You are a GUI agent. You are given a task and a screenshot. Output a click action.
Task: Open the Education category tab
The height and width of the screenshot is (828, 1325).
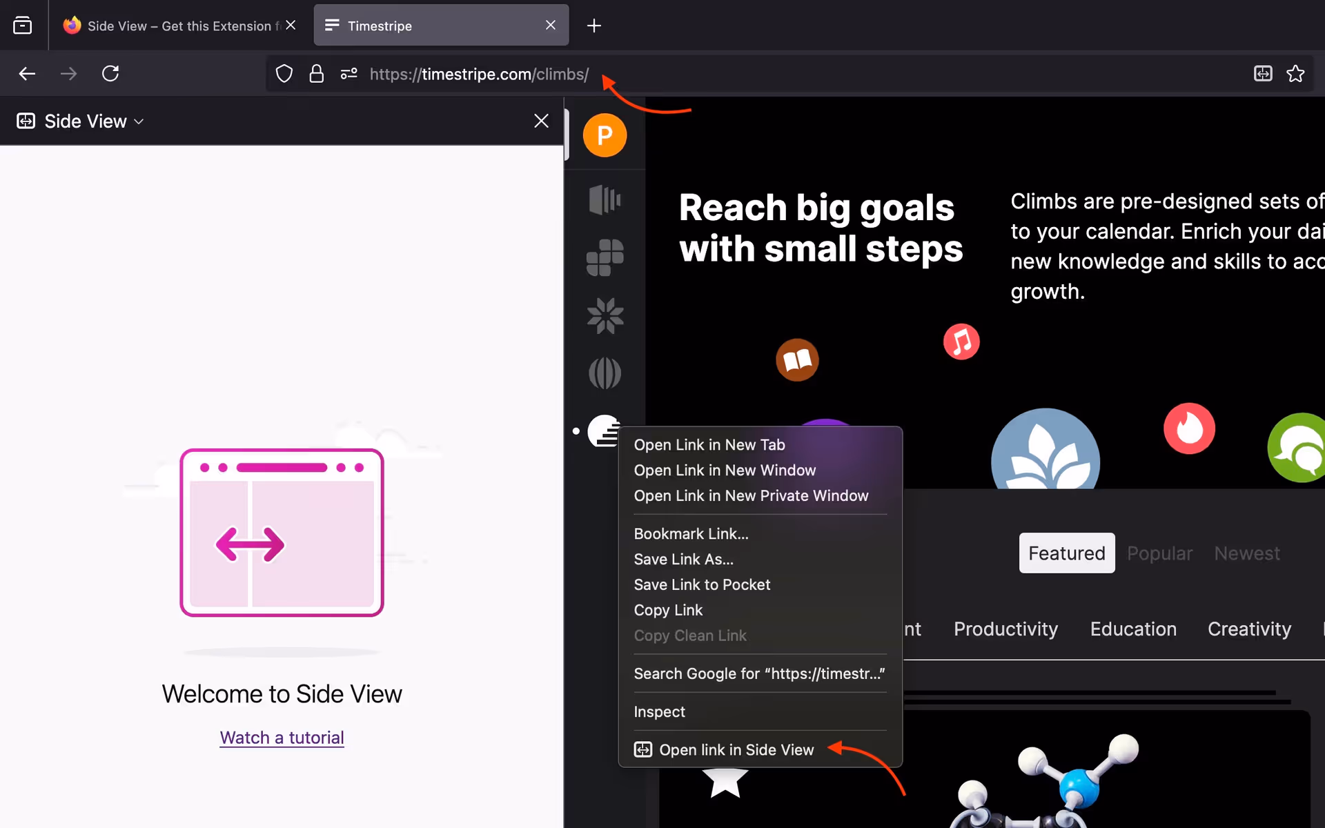coord(1133,629)
